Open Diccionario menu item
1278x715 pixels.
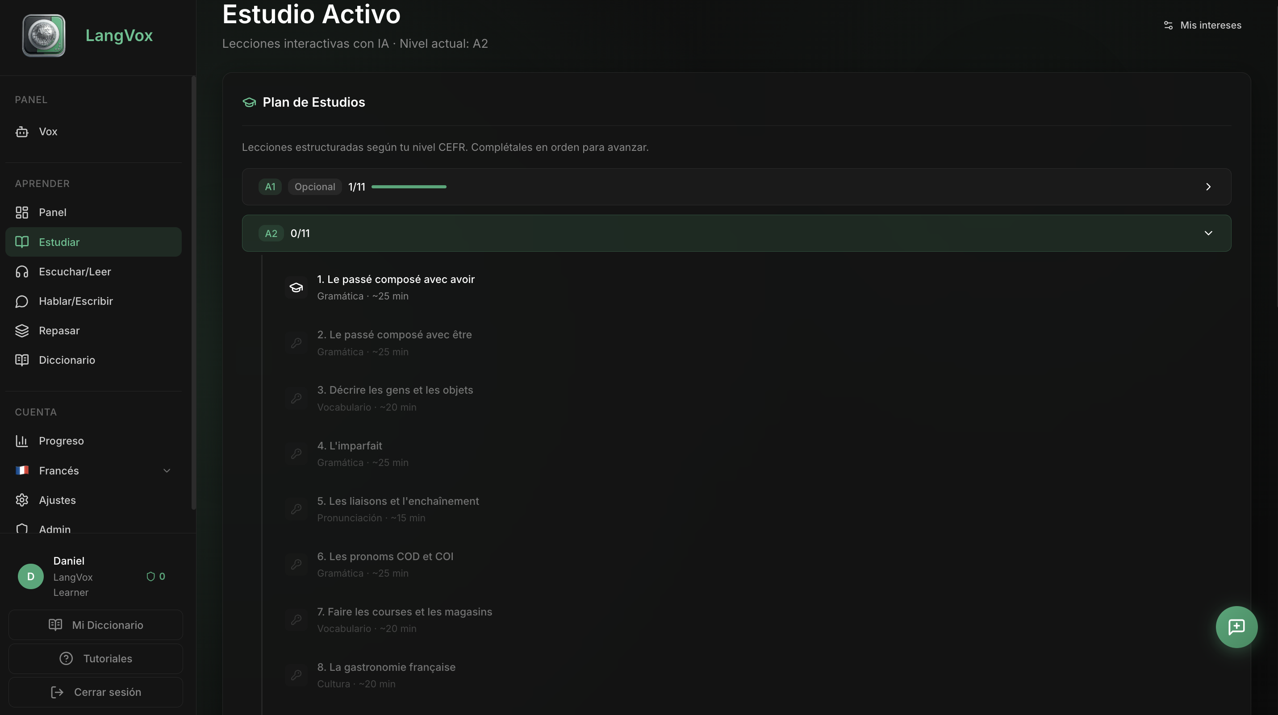coord(93,360)
